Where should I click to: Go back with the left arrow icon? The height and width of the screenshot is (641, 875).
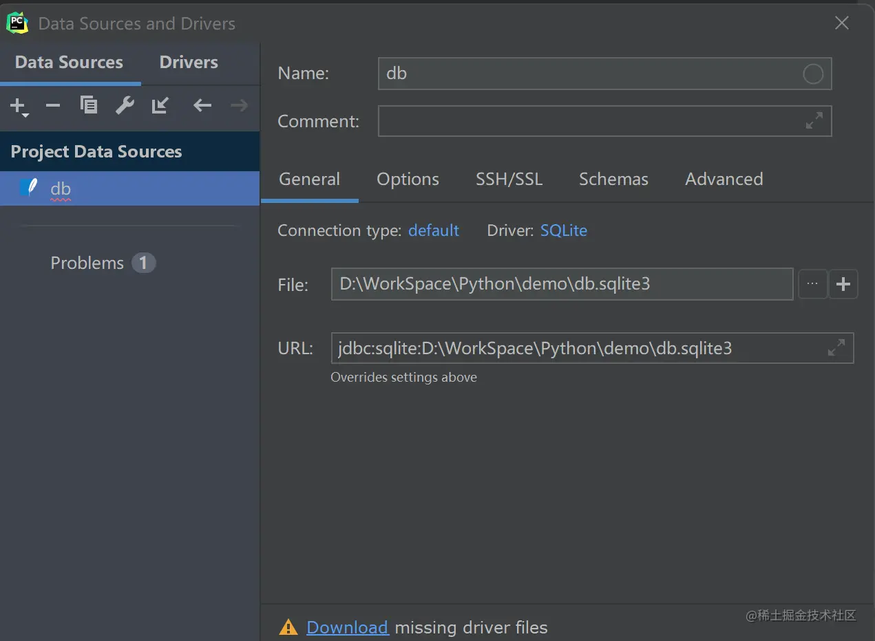click(x=202, y=105)
